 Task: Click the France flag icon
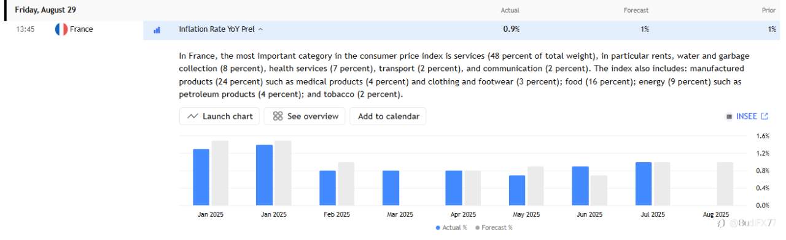click(x=61, y=29)
